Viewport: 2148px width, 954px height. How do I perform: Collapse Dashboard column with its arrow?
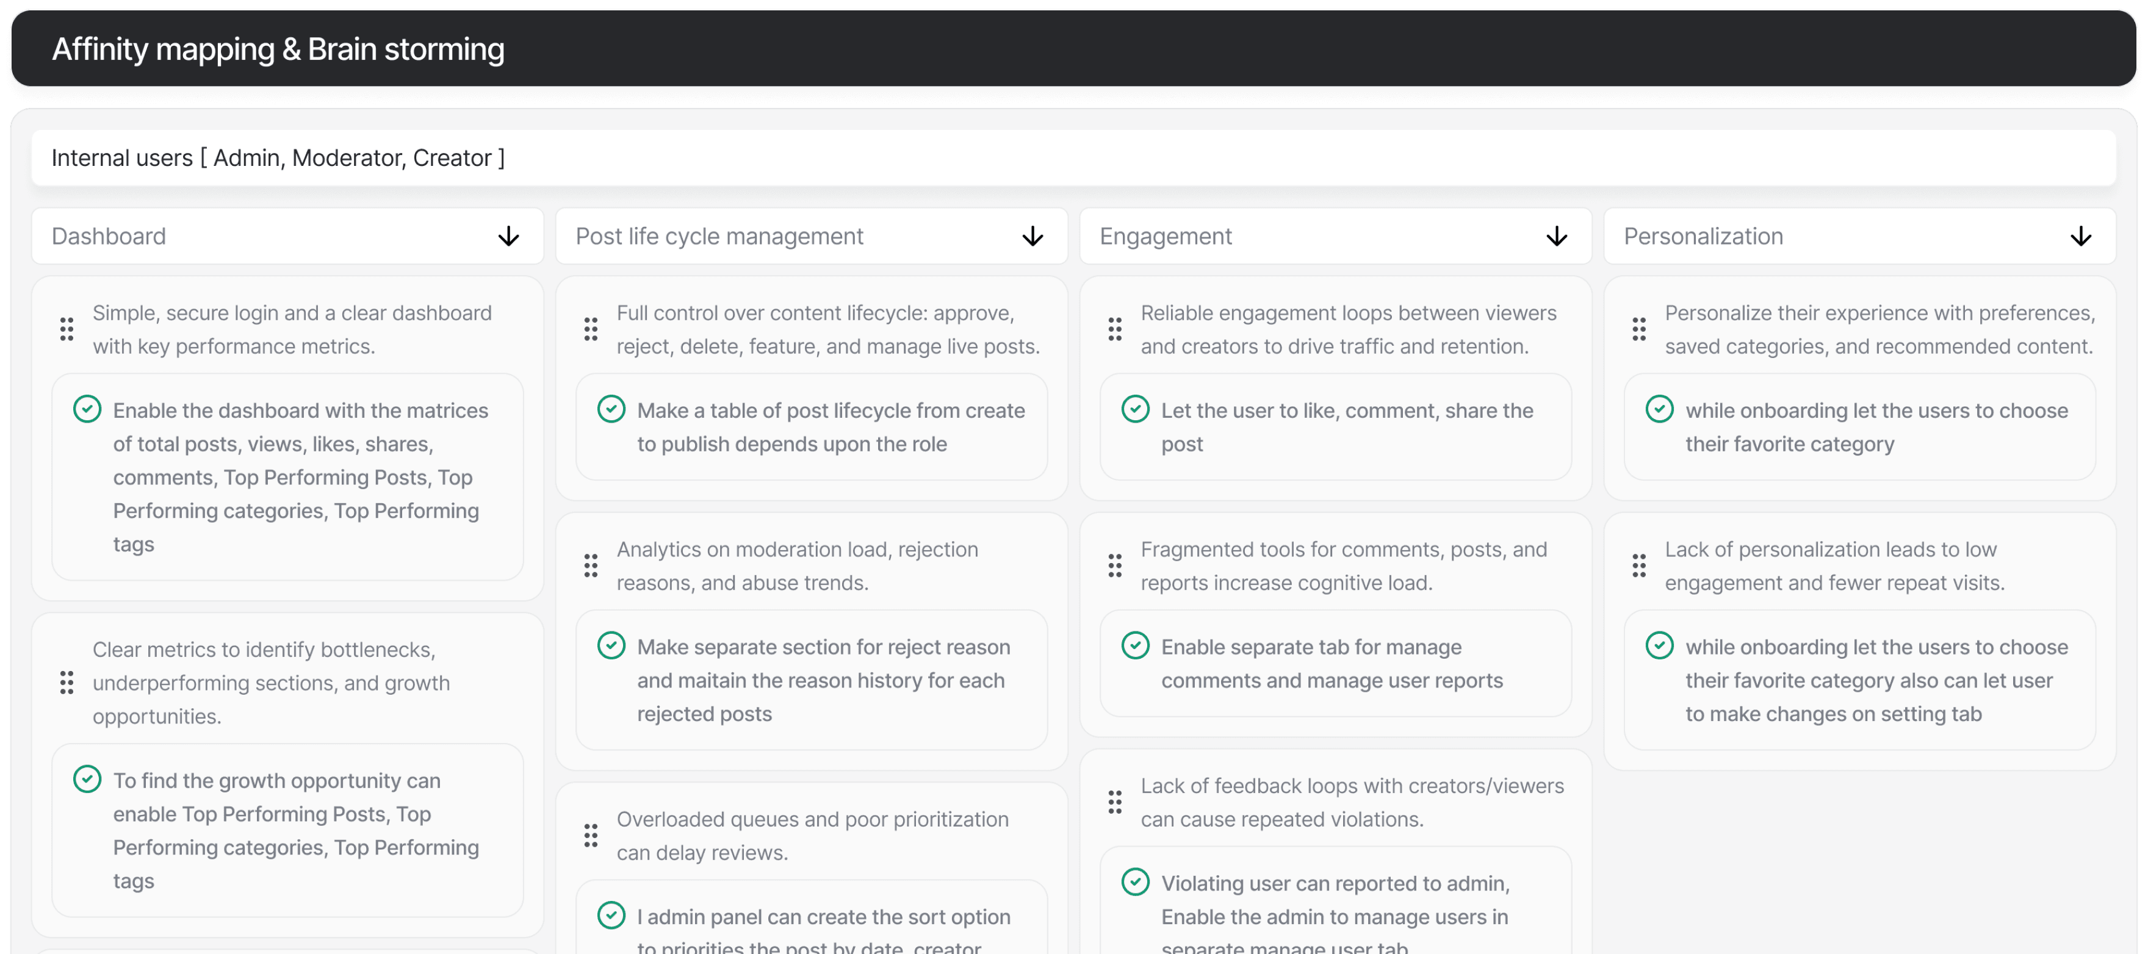point(509,237)
